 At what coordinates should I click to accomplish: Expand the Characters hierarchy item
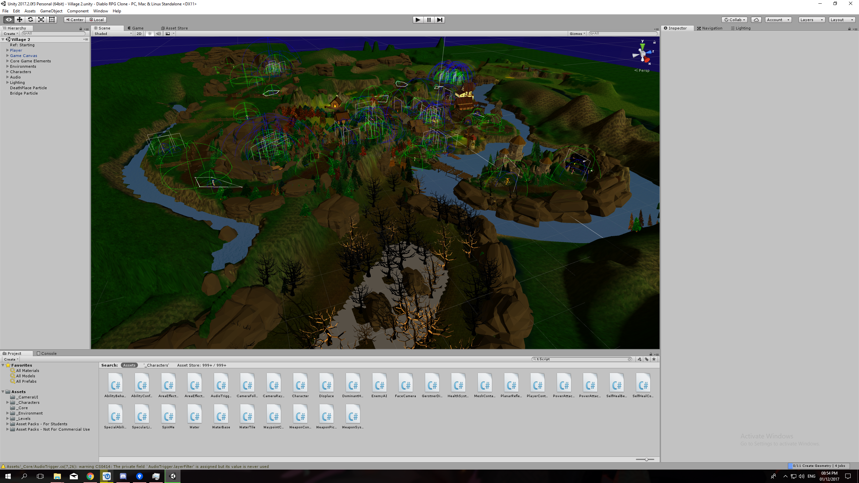[7, 72]
